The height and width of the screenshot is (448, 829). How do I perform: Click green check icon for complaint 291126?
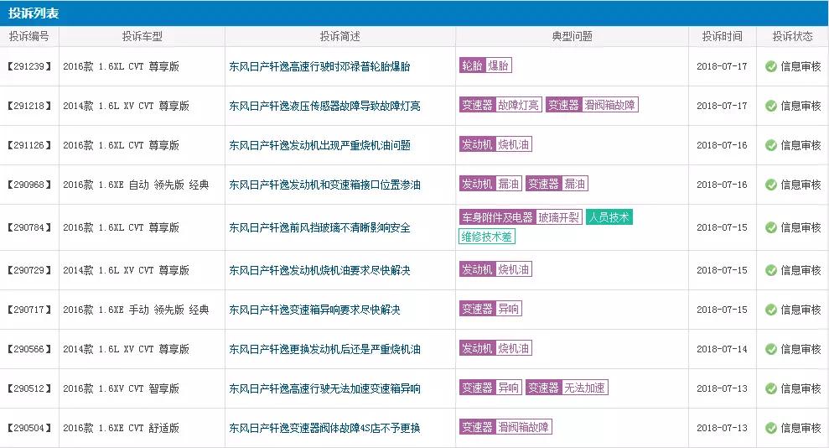point(771,145)
